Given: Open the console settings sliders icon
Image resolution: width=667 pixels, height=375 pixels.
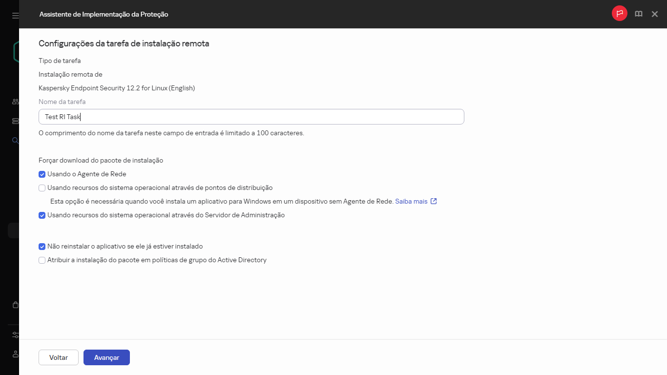Looking at the screenshot, I should tap(15, 335).
